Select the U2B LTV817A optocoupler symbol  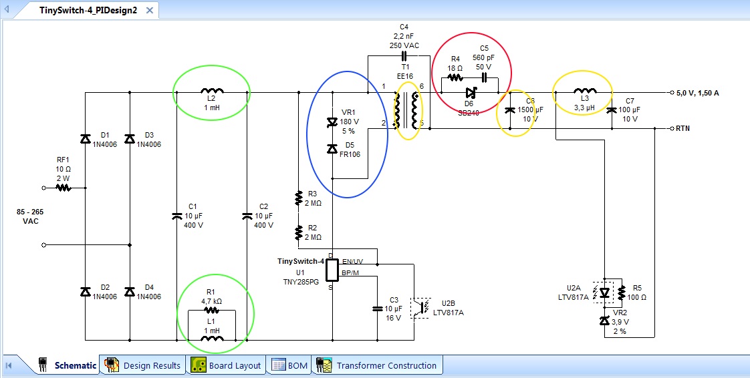pyautogui.click(x=420, y=307)
